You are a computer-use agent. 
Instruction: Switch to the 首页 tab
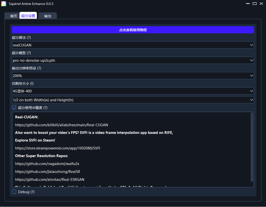click(13, 16)
